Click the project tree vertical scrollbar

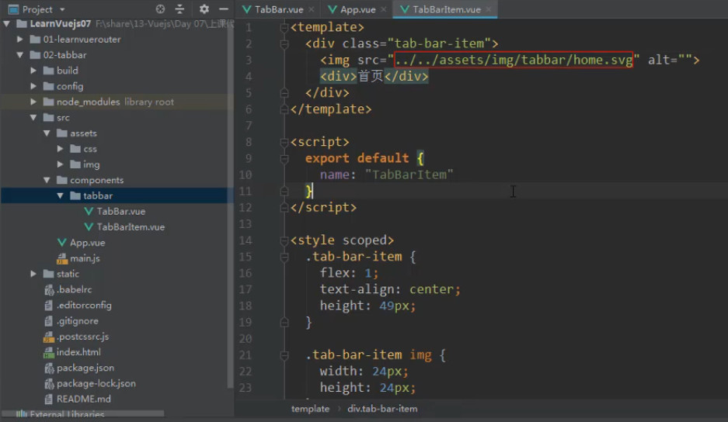[x=230, y=204]
